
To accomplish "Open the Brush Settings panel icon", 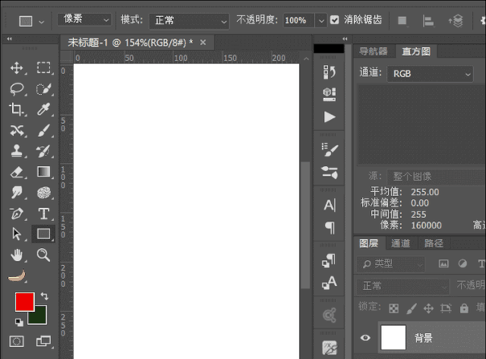I will point(330,173).
